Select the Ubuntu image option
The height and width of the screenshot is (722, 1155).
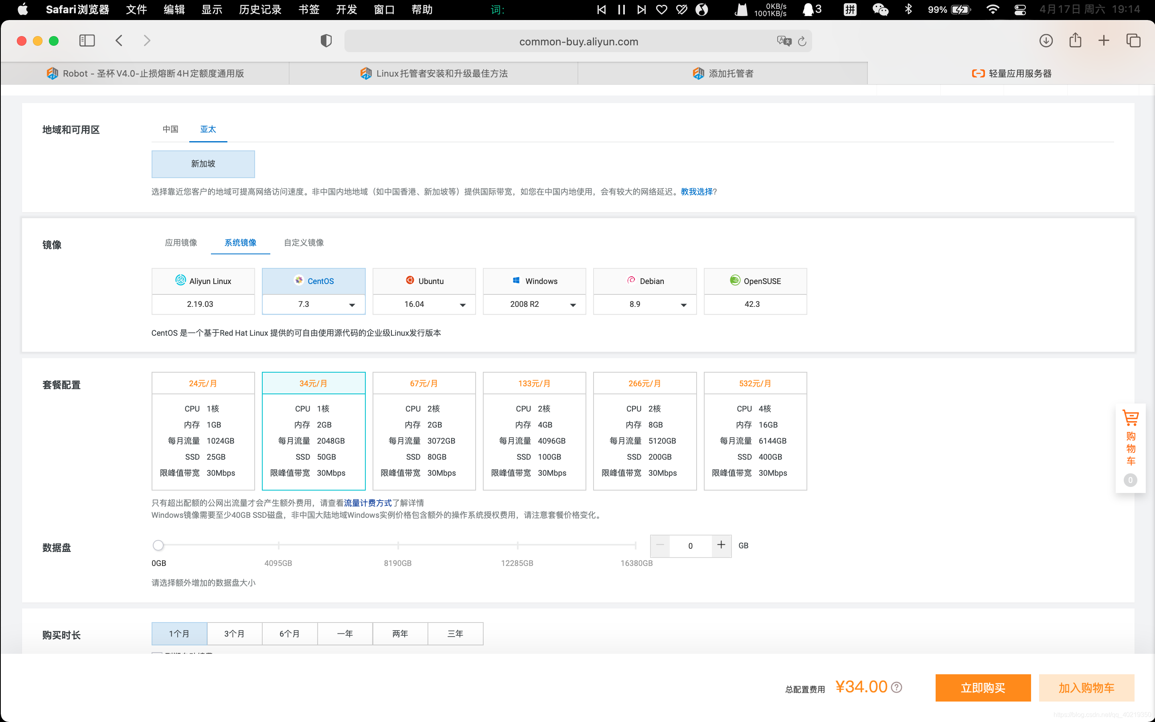424,281
